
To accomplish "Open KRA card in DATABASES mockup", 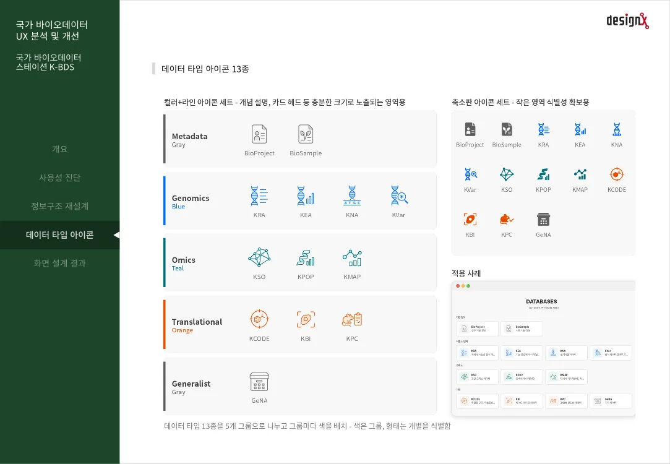I will 477,353.
